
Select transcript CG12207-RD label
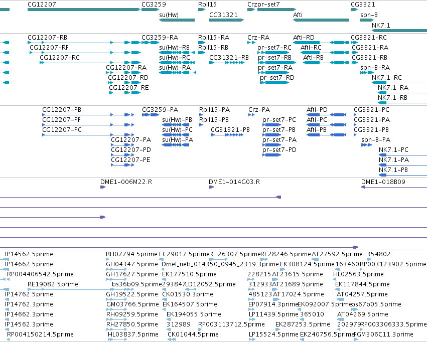[128, 78]
